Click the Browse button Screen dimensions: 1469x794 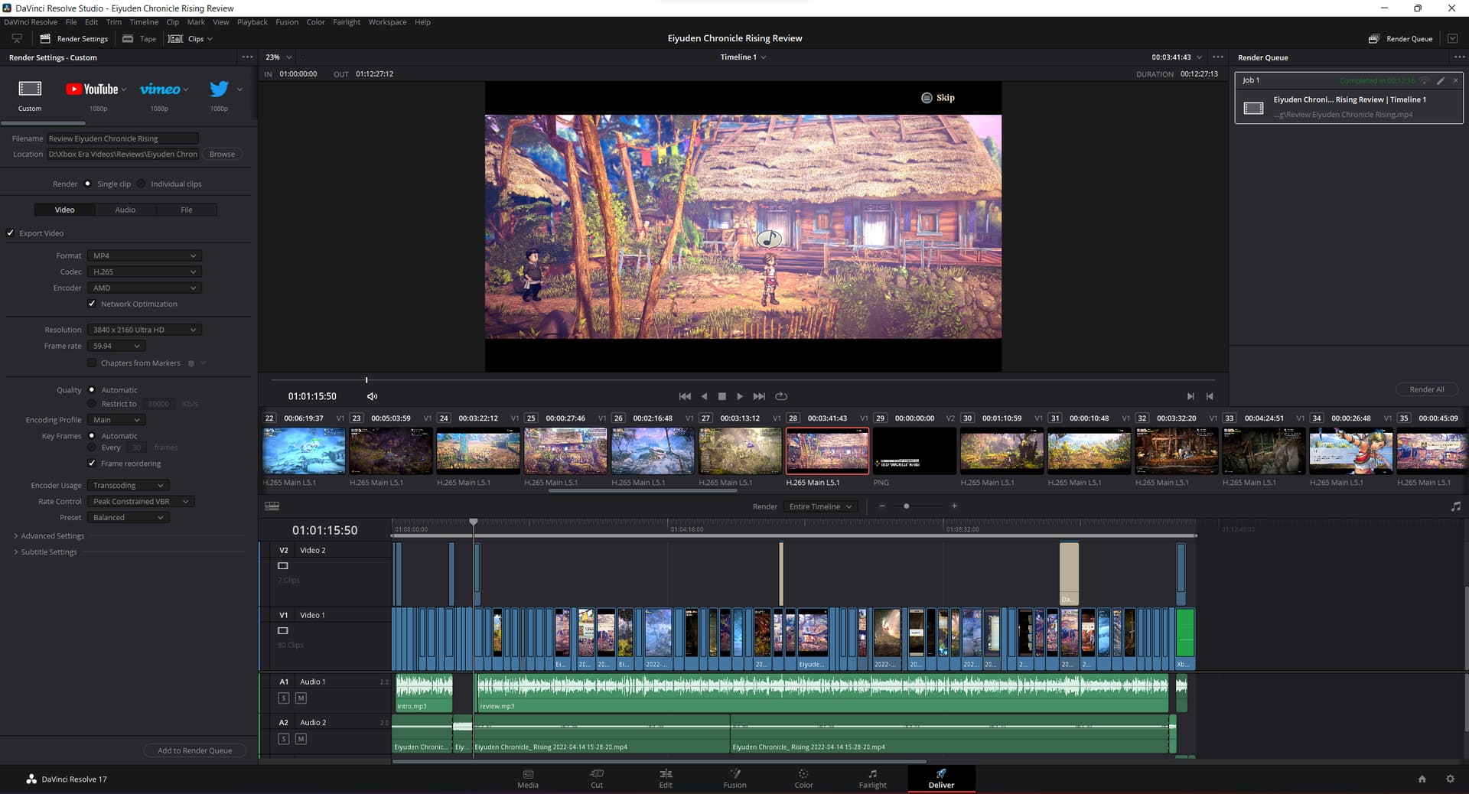pyautogui.click(x=222, y=155)
